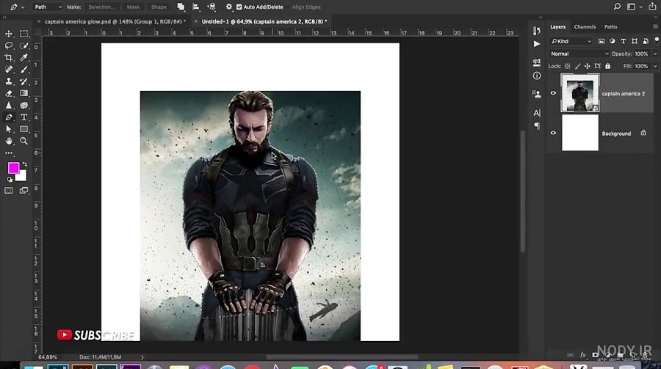Open the Info panel icon
This screenshot has width=661, height=369.
pos(537,76)
